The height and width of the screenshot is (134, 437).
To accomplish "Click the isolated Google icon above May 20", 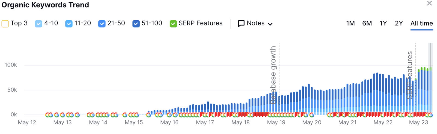I will 312,115.
